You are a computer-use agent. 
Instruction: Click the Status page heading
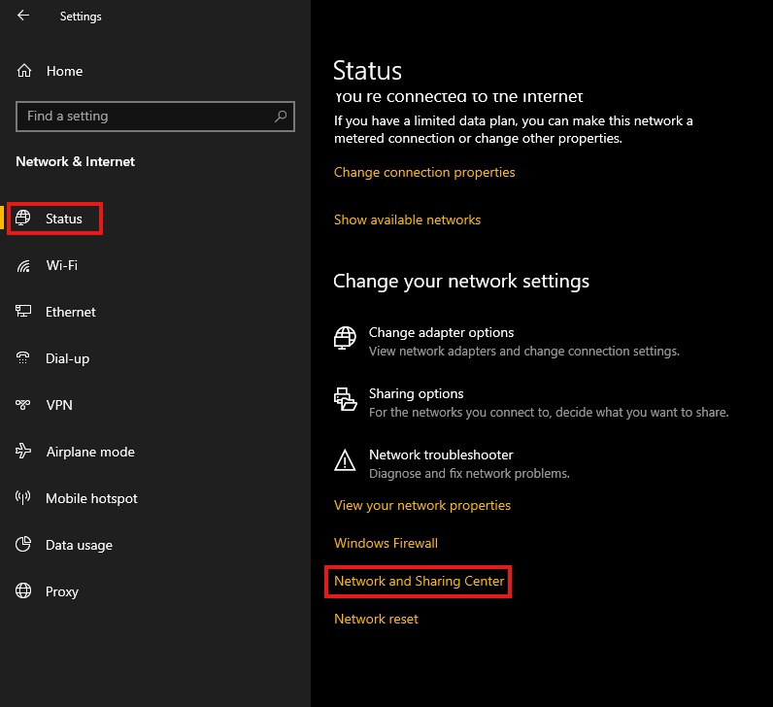click(367, 71)
